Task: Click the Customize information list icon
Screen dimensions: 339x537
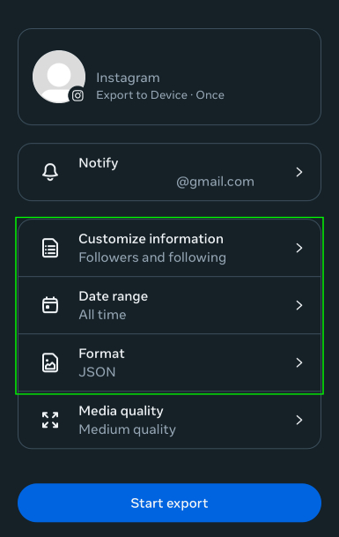Action: tap(50, 248)
